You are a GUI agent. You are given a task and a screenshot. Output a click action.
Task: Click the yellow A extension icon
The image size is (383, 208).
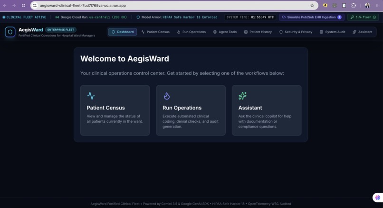point(325,5)
